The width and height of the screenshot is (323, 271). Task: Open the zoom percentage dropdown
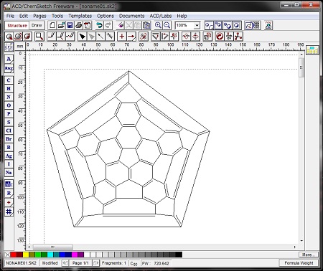tap(197, 25)
